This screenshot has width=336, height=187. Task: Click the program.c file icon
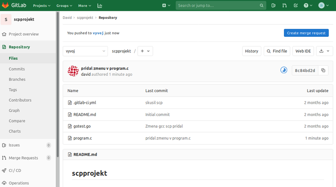[x=70, y=138]
